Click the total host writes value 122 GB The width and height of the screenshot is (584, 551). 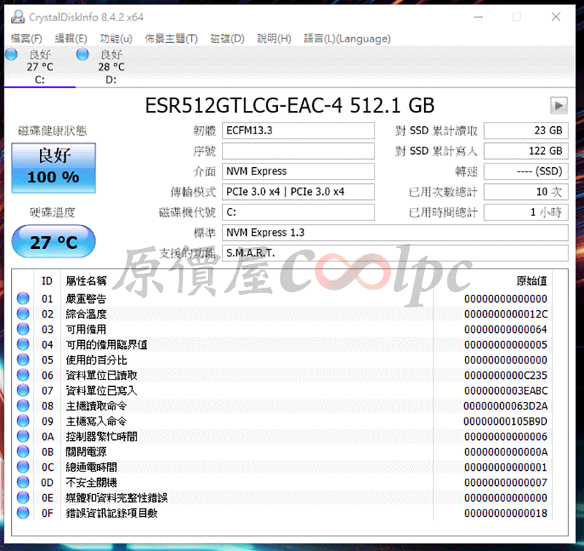[x=526, y=151]
